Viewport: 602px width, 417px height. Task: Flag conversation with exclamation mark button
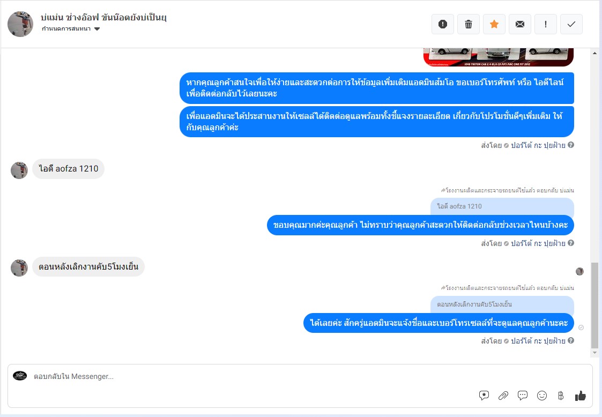tap(546, 24)
